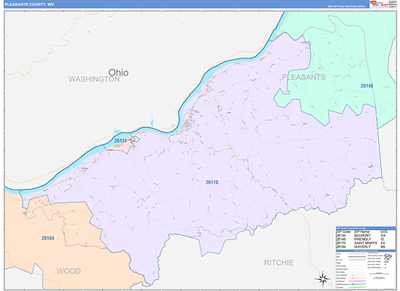Click the 'Ohio' state label
The image size is (400, 291).
tap(119, 73)
